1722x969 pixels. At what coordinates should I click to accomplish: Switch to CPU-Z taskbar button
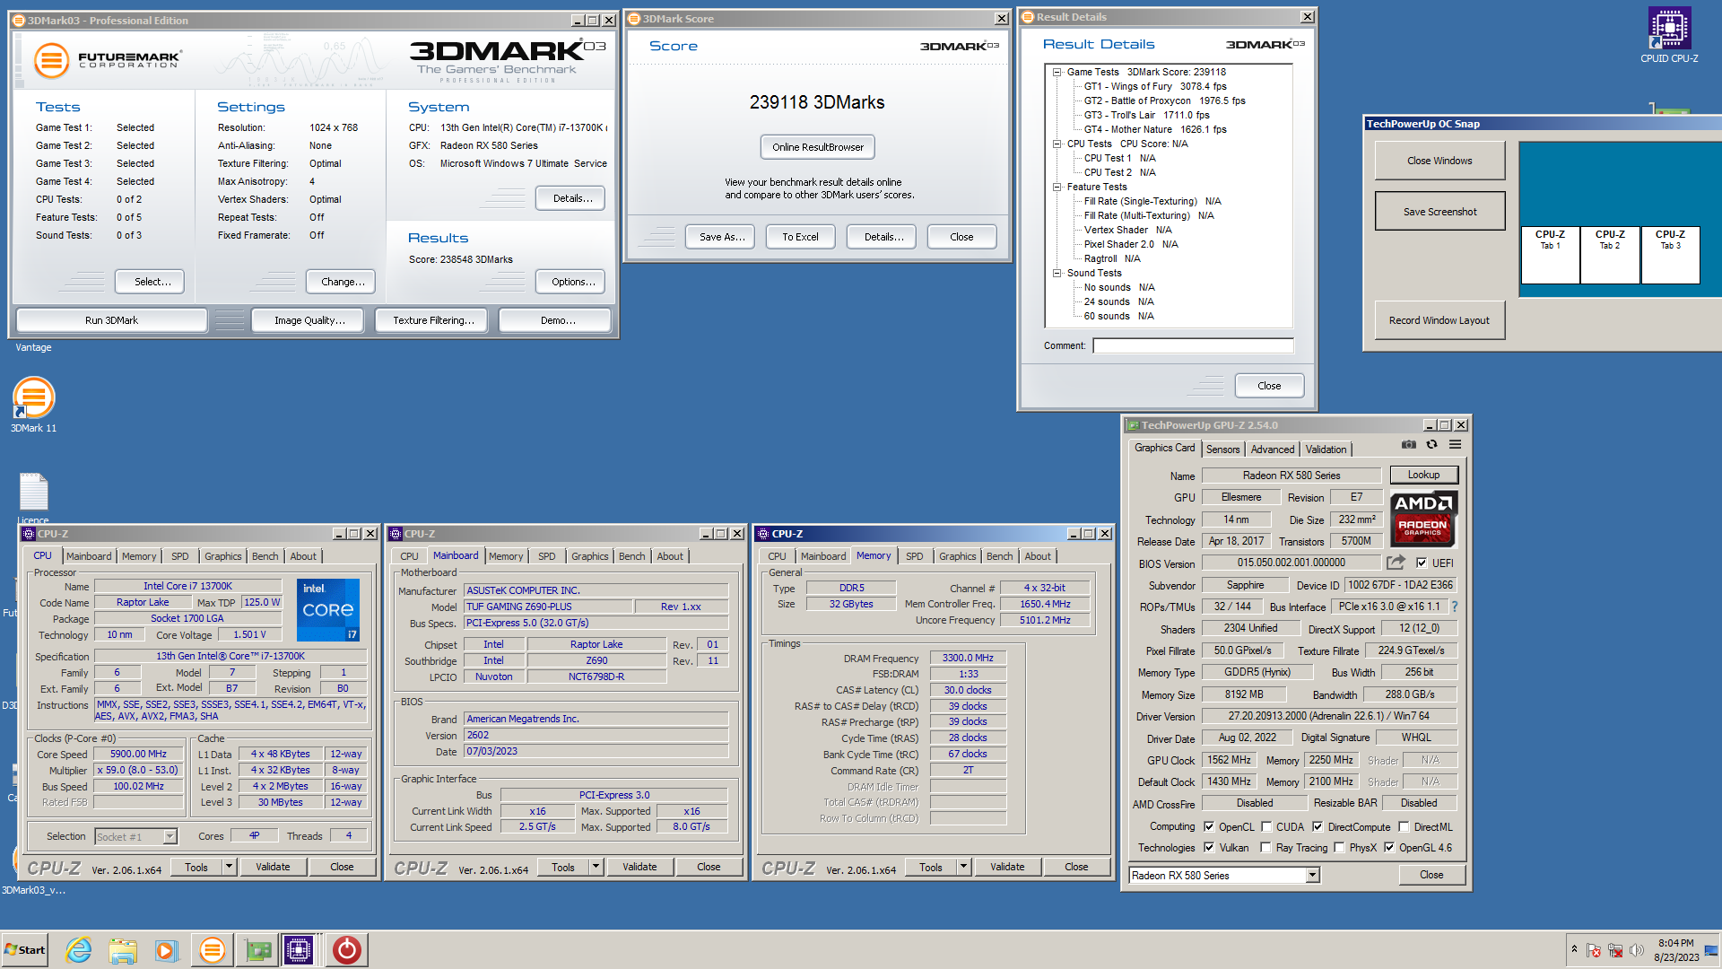point(299,950)
